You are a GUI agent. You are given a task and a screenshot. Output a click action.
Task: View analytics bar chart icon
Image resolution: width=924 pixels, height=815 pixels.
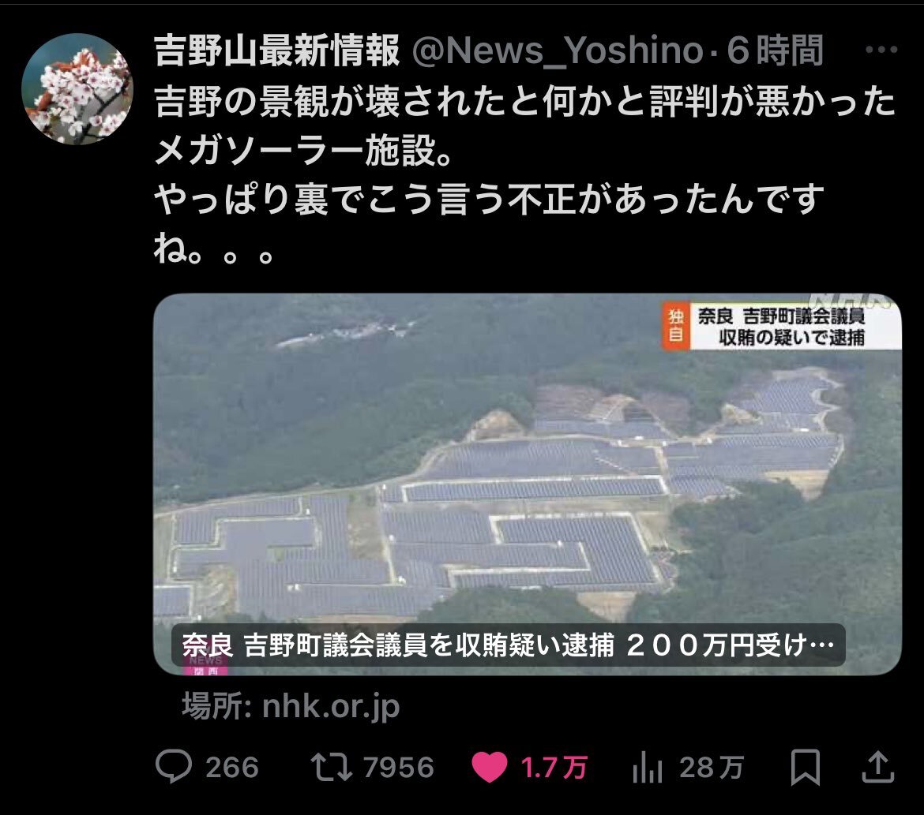(x=648, y=768)
